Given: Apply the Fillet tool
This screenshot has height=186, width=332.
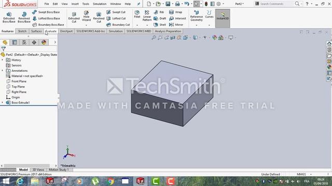Looking at the screenshot, I should pyautogui.click(x=137, y=14).
